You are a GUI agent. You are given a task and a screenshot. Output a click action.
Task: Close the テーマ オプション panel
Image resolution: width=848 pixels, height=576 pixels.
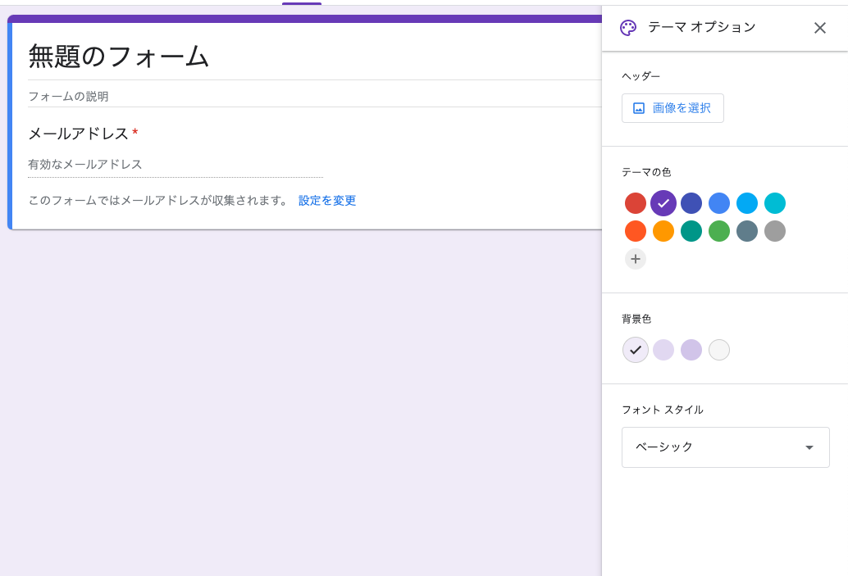pos(819,28)
